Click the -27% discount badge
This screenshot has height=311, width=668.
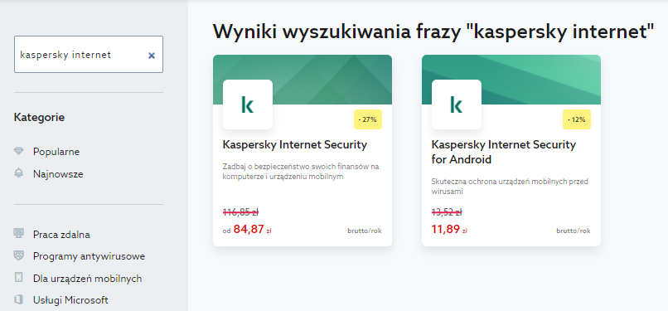coord(368,119)
